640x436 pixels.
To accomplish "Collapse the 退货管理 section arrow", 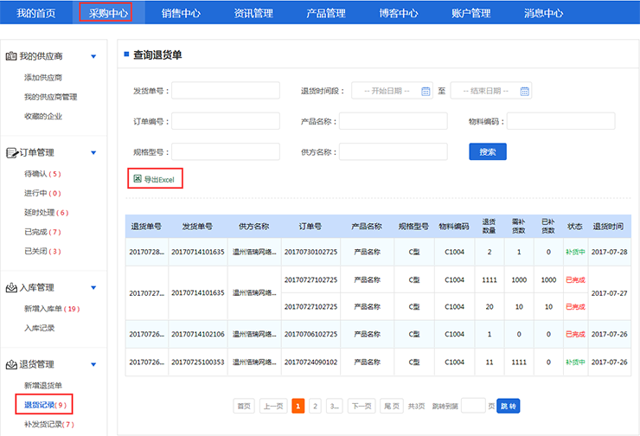I will (x=93, y=364).
